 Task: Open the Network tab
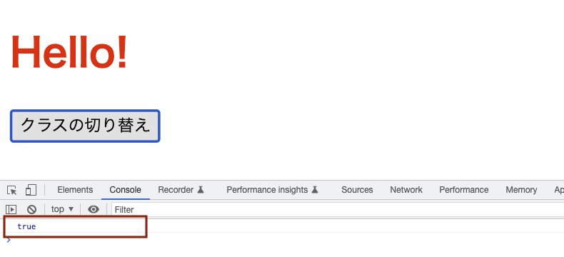(x=406, y=190)
